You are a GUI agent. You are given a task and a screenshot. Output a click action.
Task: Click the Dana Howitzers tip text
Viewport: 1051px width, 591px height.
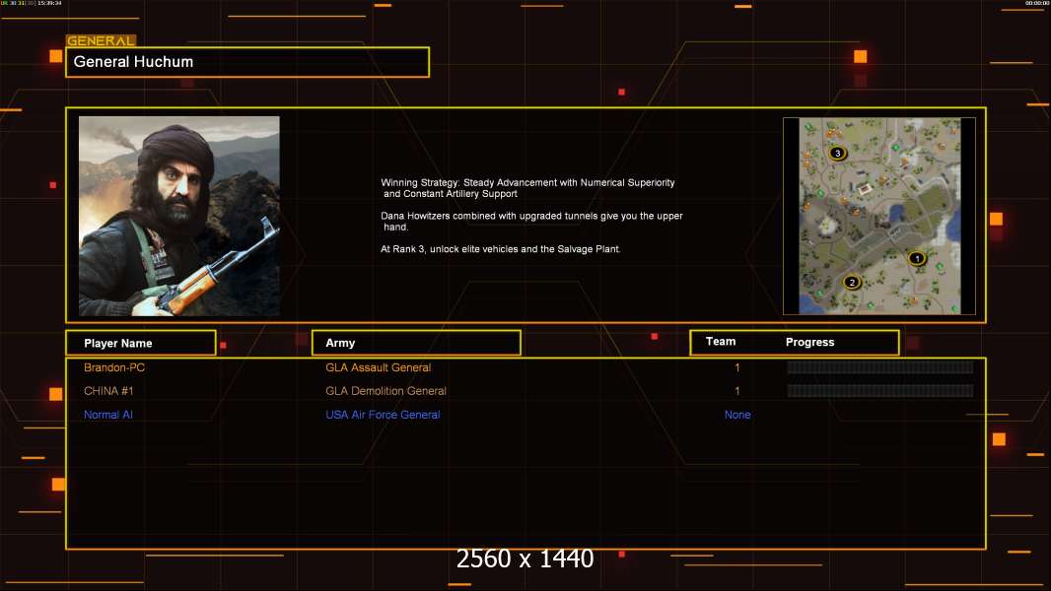click(531, 222)
